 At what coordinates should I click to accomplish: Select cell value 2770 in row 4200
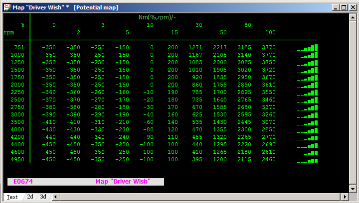coord(269,137)
